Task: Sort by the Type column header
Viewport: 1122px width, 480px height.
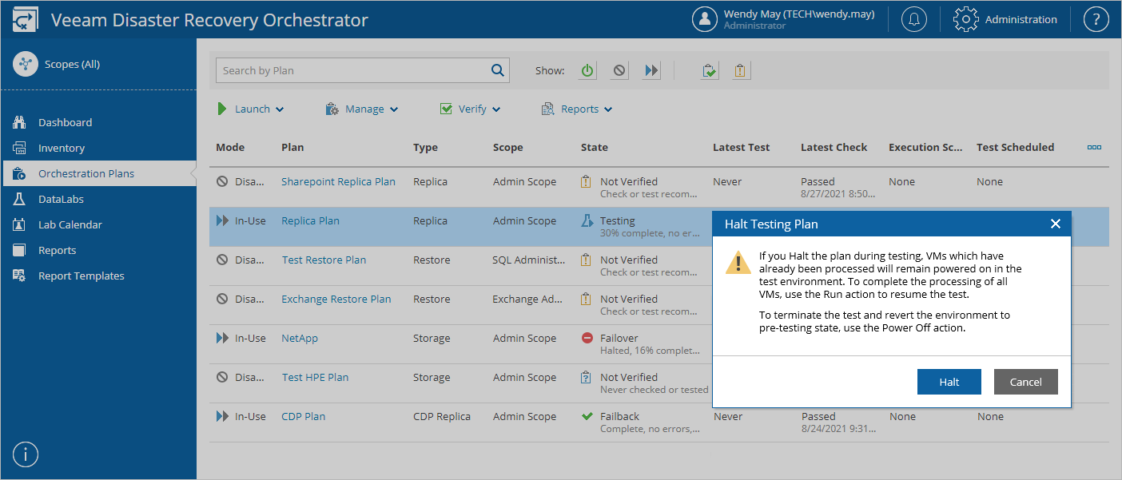Action: (425, 147)
